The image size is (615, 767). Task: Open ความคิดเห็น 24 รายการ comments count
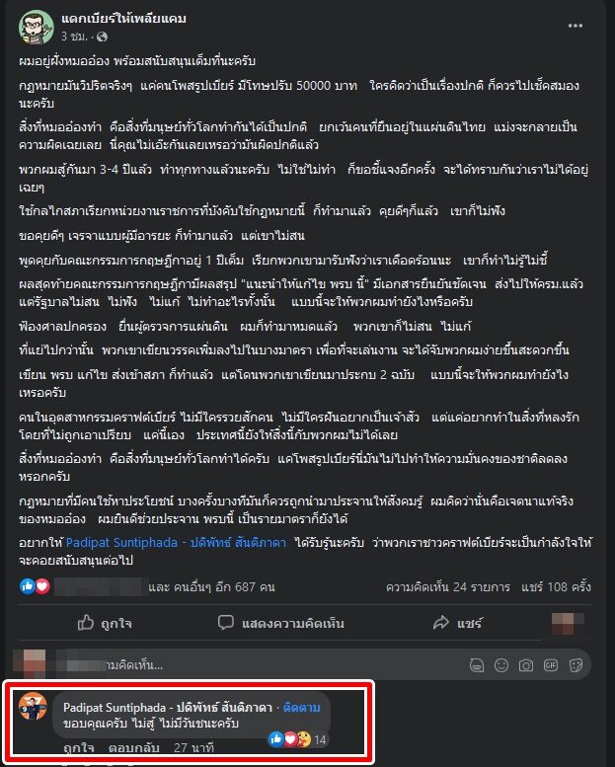coord(447,586)
